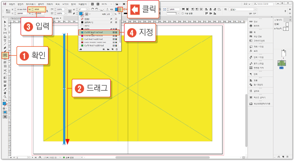Click the horizontal scrollbar at bottom
The image size is (294, 161).
(163, 158)
